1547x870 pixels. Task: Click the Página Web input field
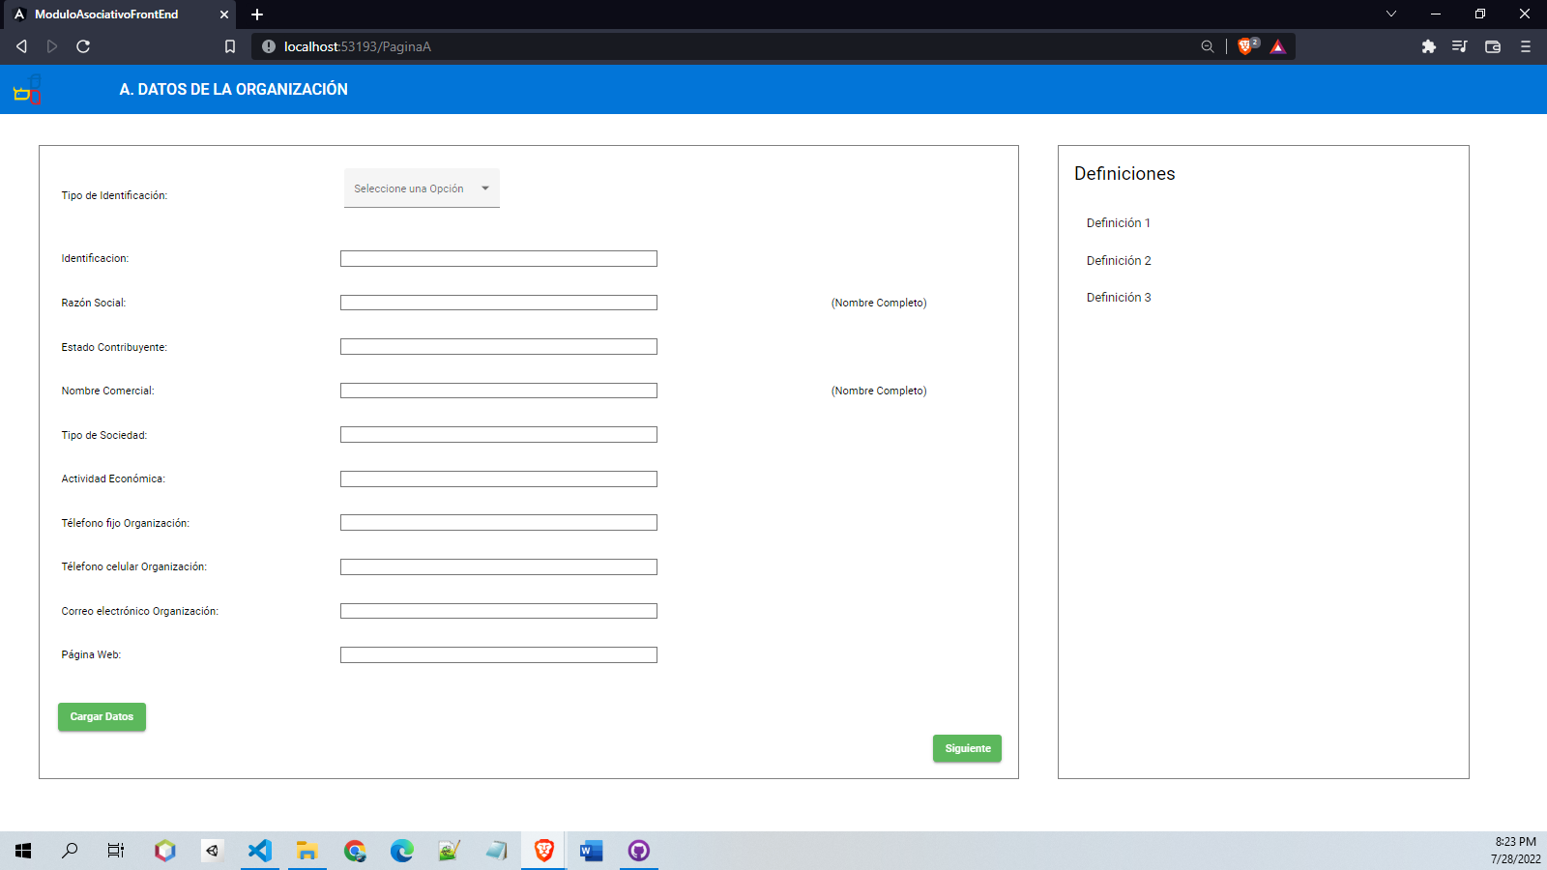[499, 654]
